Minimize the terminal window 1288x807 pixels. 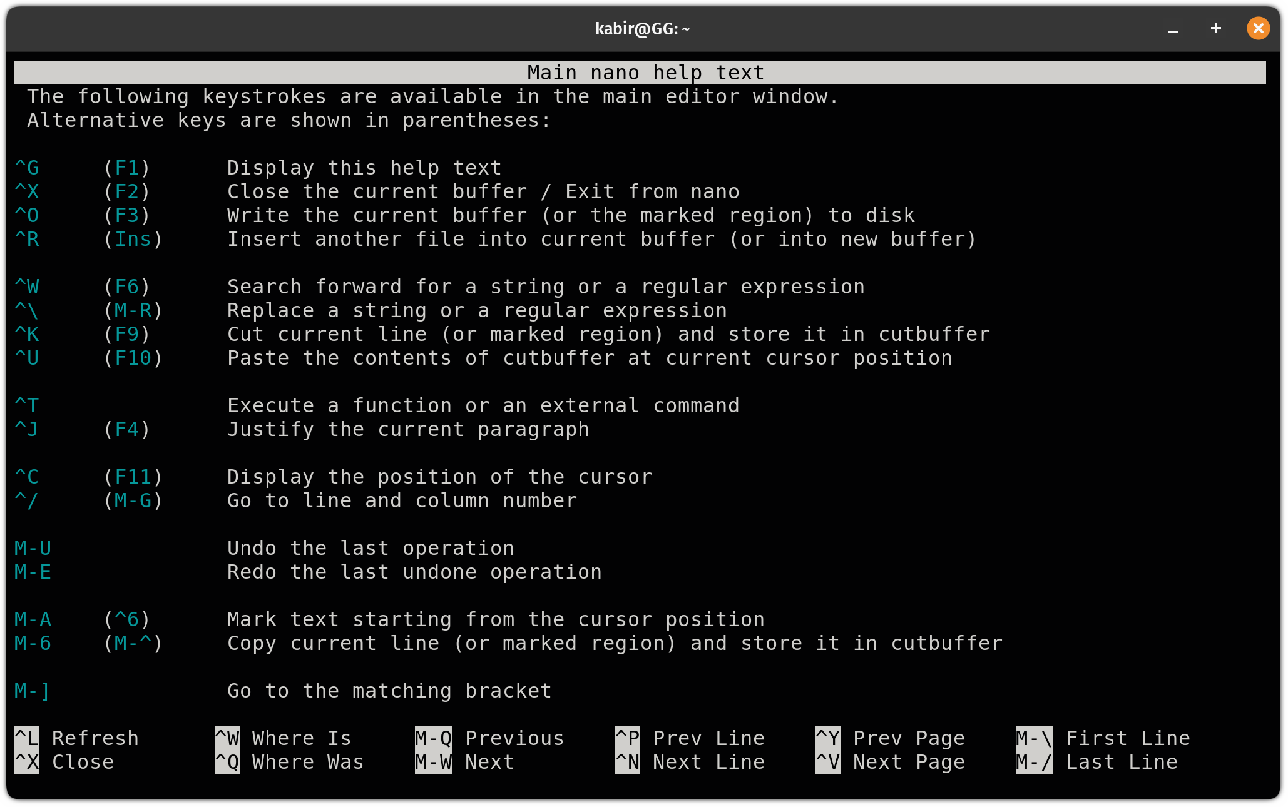[x=1173, y=29]
